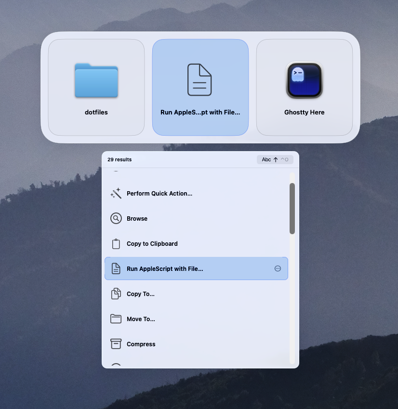Viewport: 398px width, 409px height.
Task: Choose Perform Quick Action…
Action: point(196,193)
